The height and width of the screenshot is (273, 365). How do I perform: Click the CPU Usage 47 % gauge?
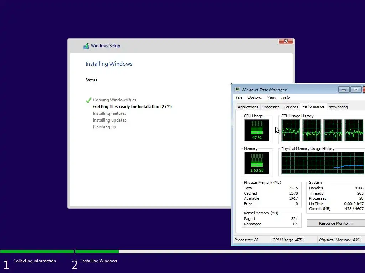(x=257, y=130)
